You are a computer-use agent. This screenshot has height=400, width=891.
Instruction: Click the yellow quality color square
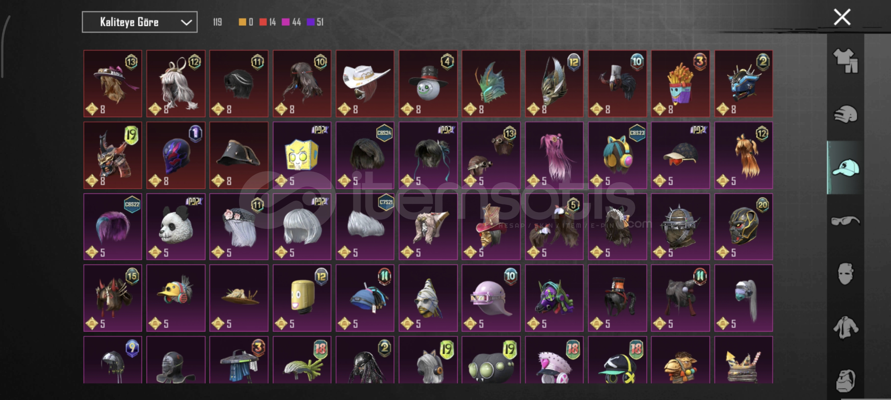pos(242,22)
